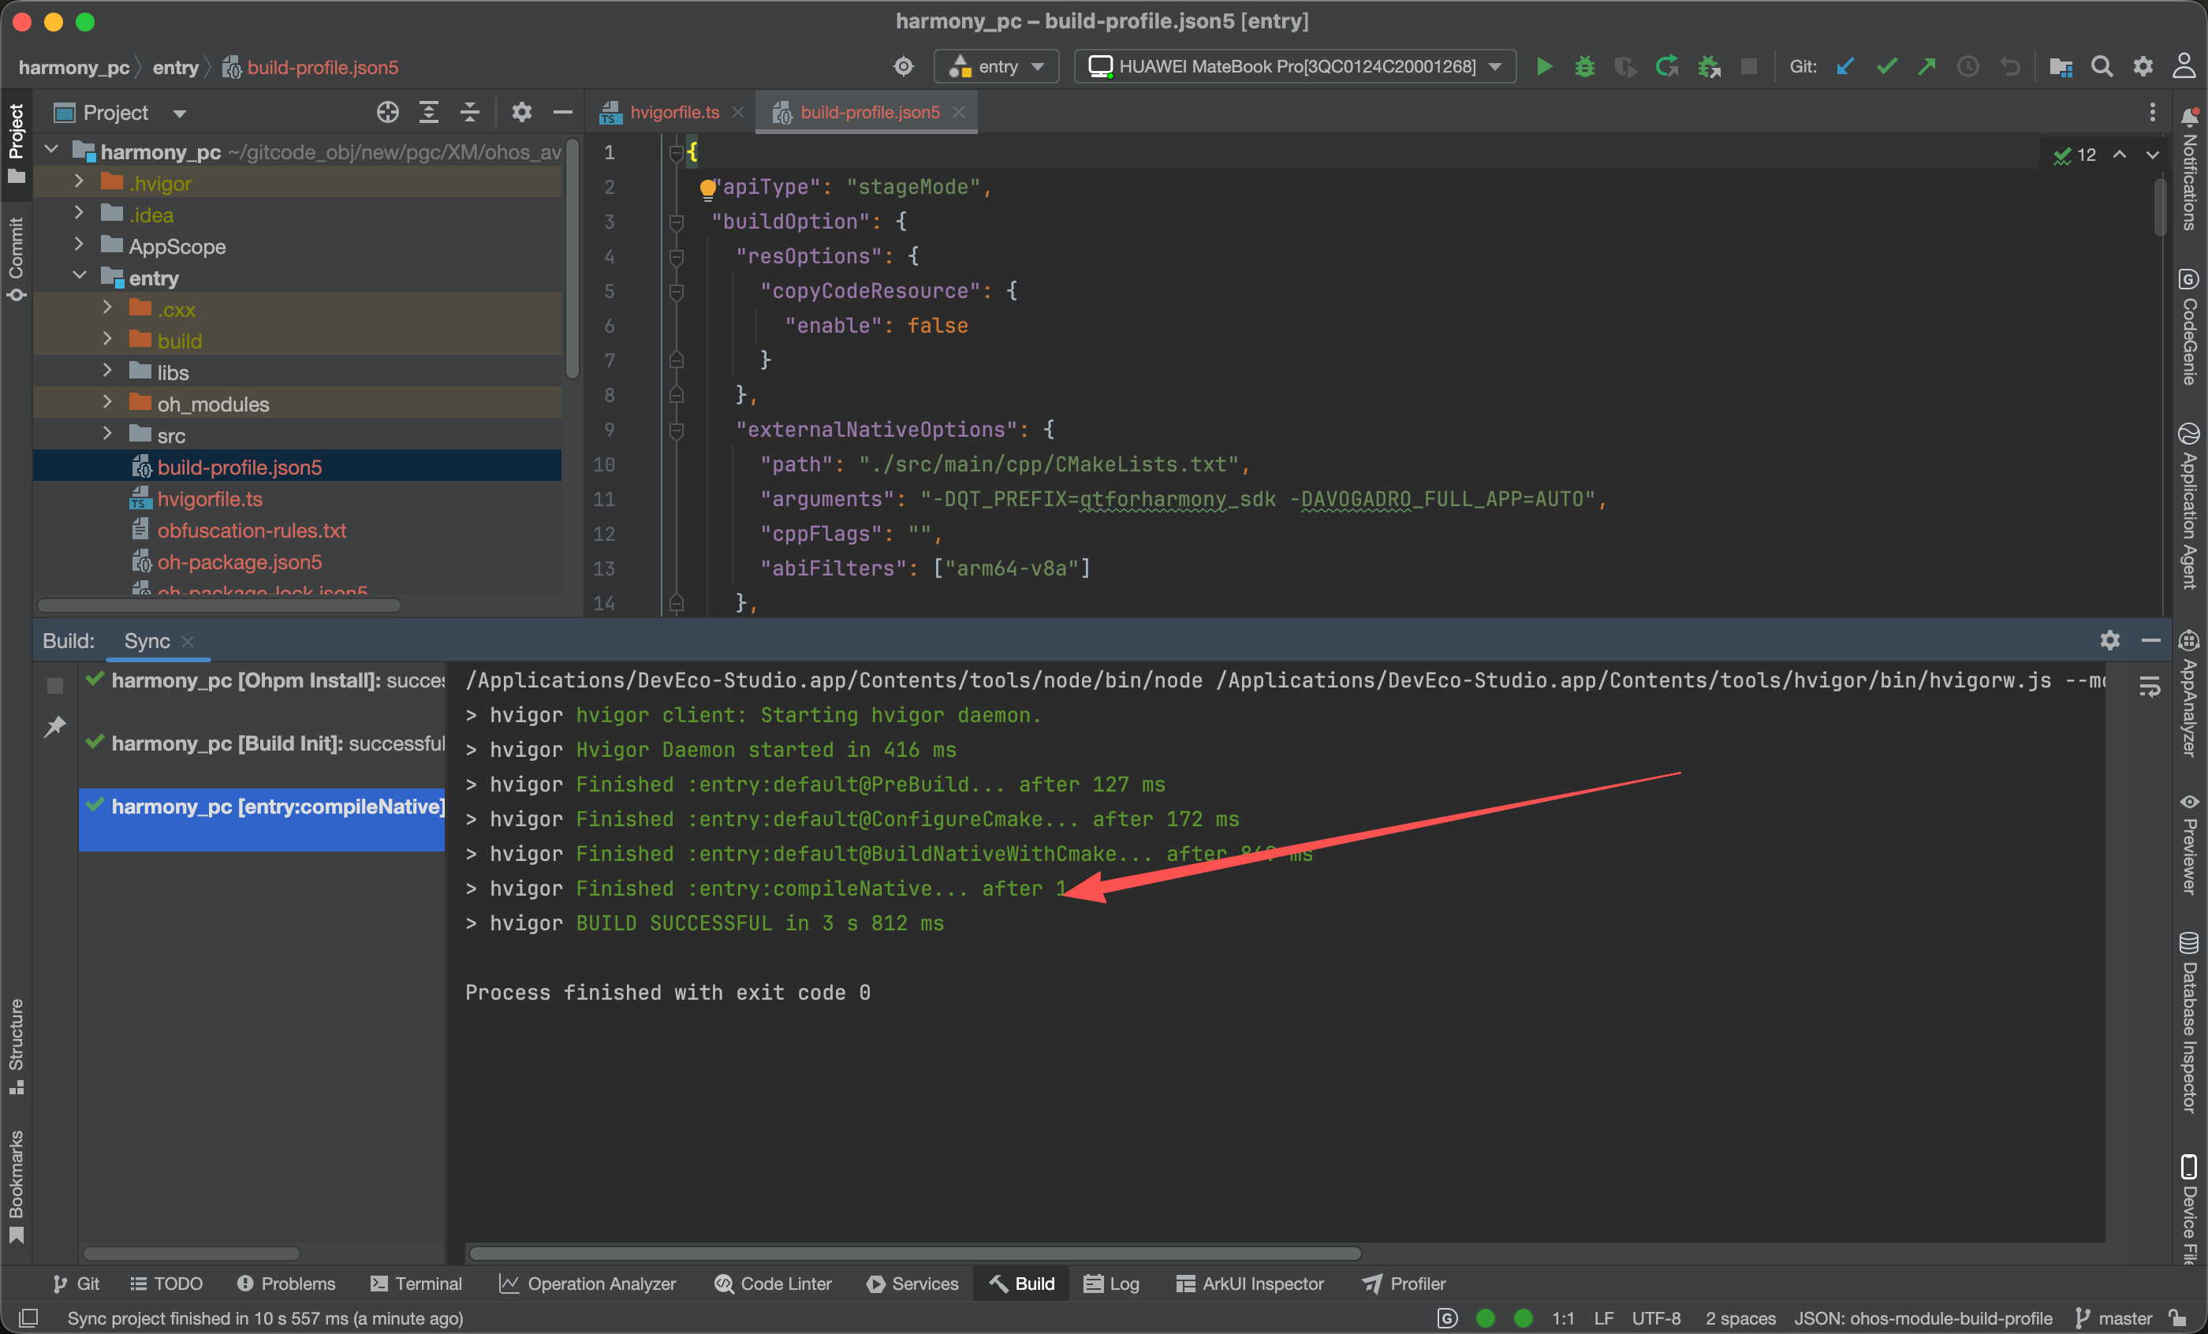This screenshot has height=1334, width=2208.
Task: Open Build panel settings gear
Action: [2109, 639]
